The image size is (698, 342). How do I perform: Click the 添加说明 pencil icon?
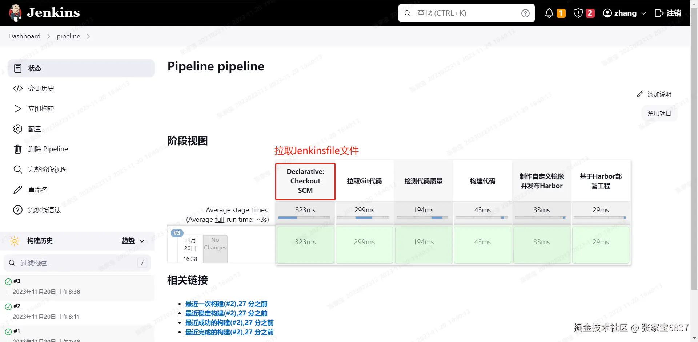[x=640, y=94]
